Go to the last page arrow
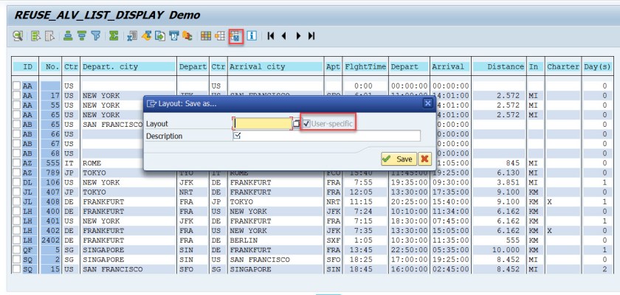Viewport: 620px width, 295px height. pos(311,35)
